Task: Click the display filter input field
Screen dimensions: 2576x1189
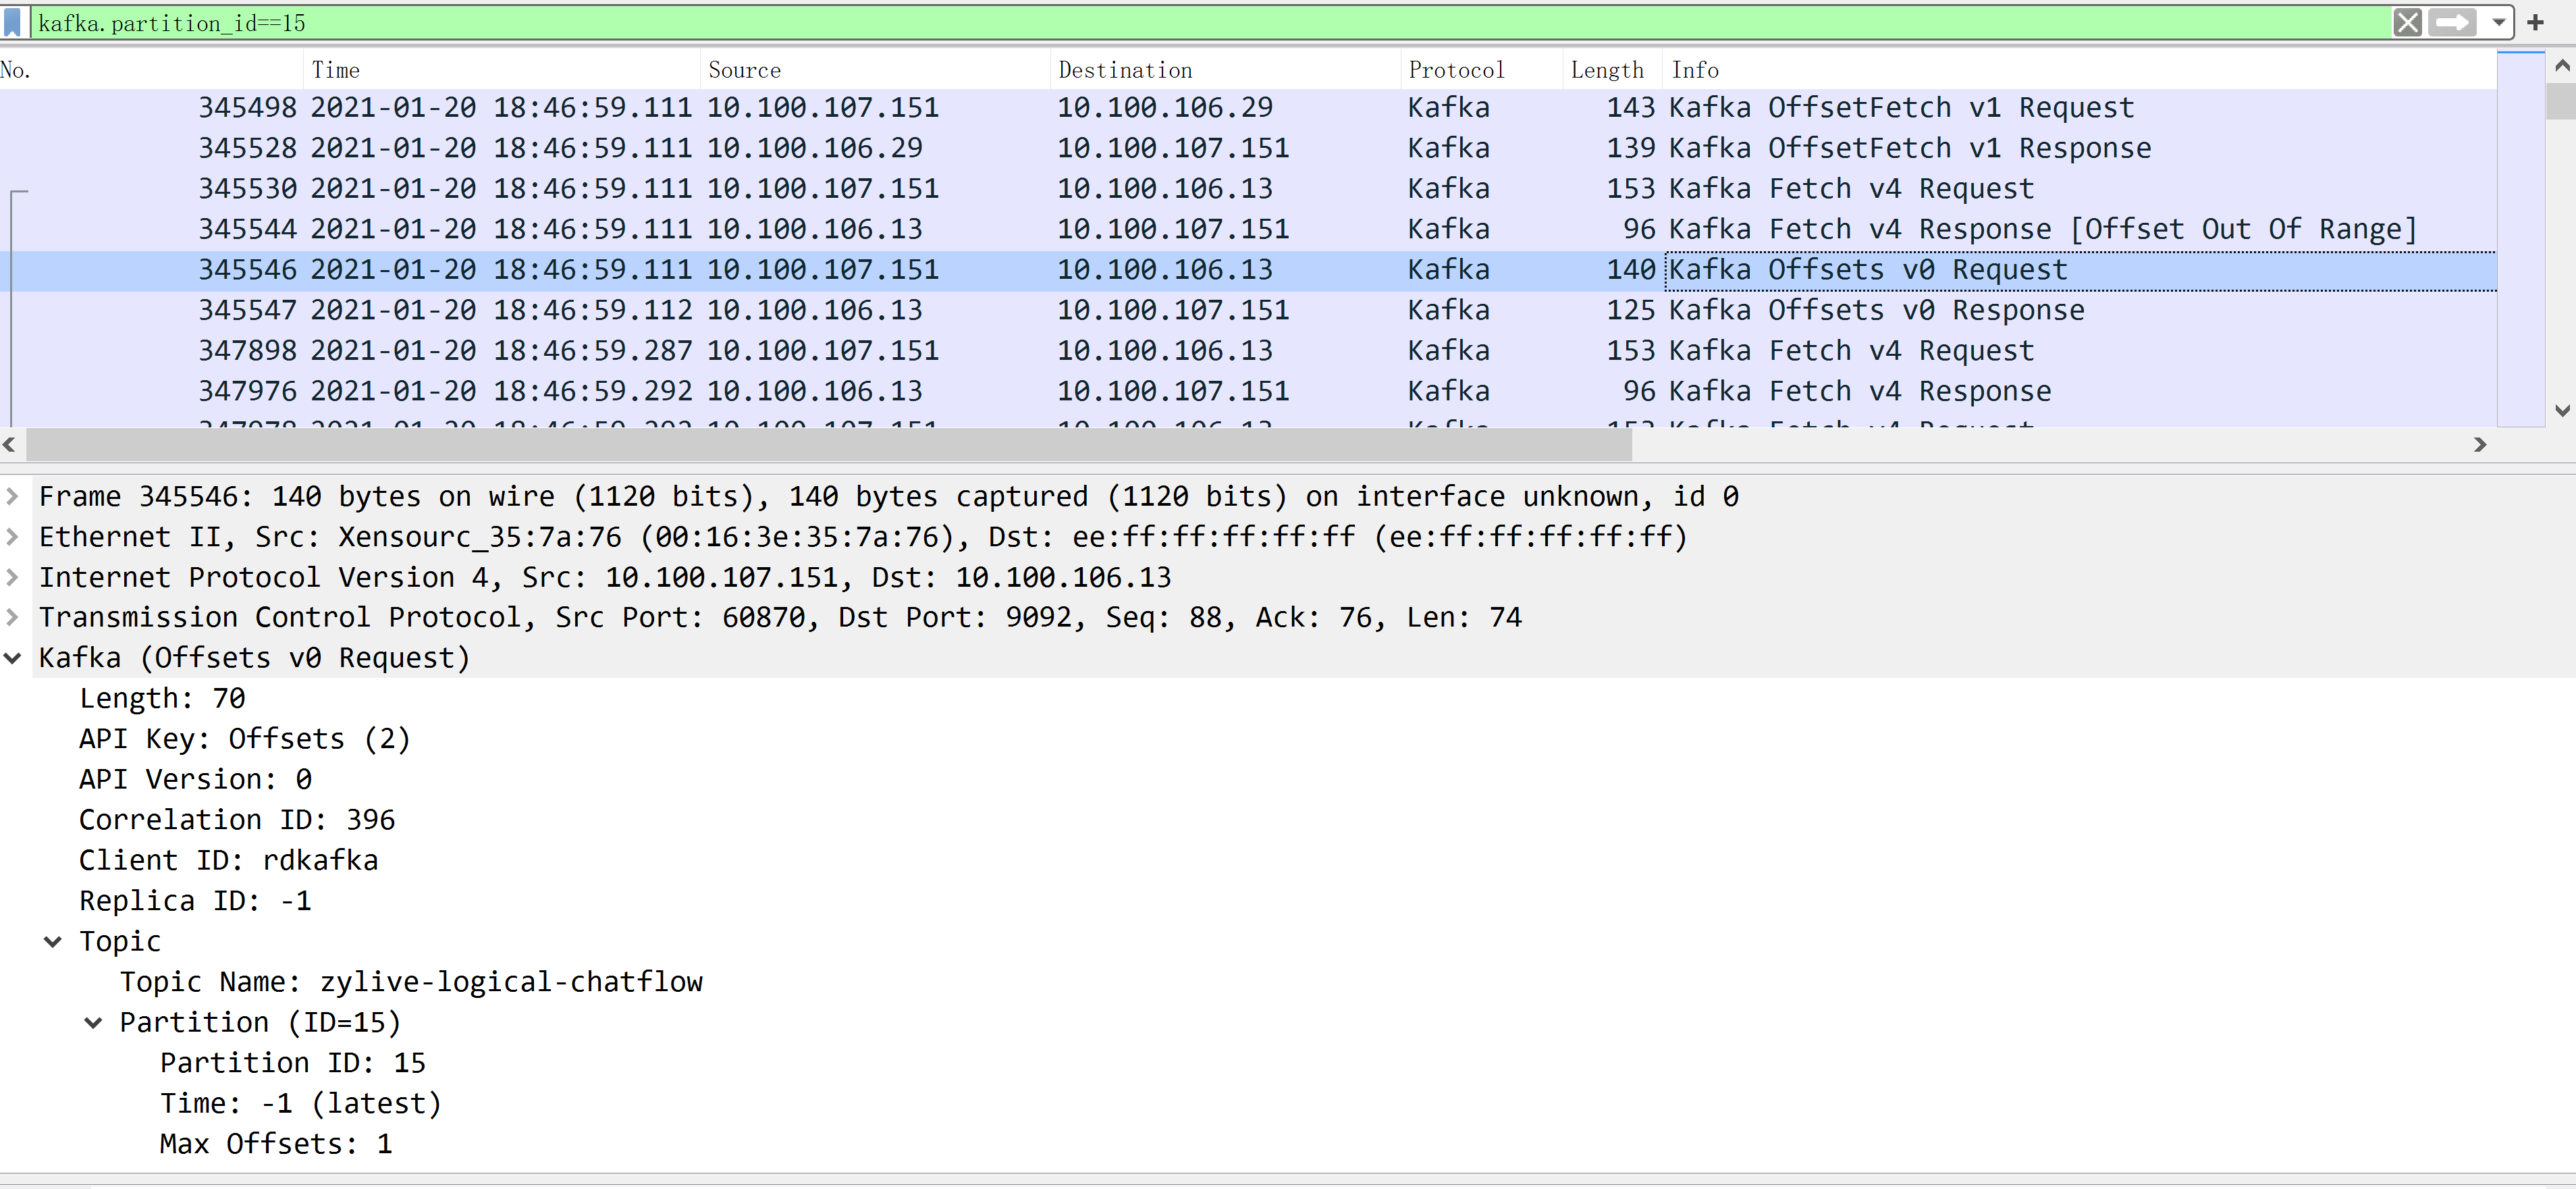Action: pyautogui.click(x=1200, y=22)
